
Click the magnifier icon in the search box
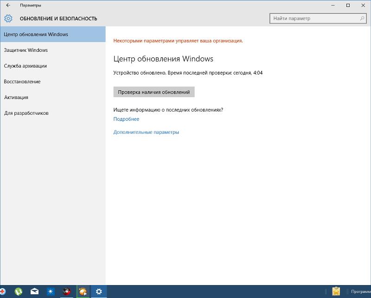362,18
